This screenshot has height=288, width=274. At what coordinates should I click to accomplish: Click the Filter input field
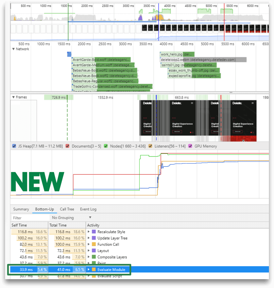click(20, 217)
